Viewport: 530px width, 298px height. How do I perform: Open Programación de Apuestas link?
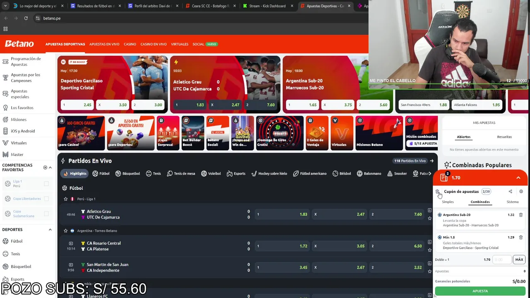26,62
